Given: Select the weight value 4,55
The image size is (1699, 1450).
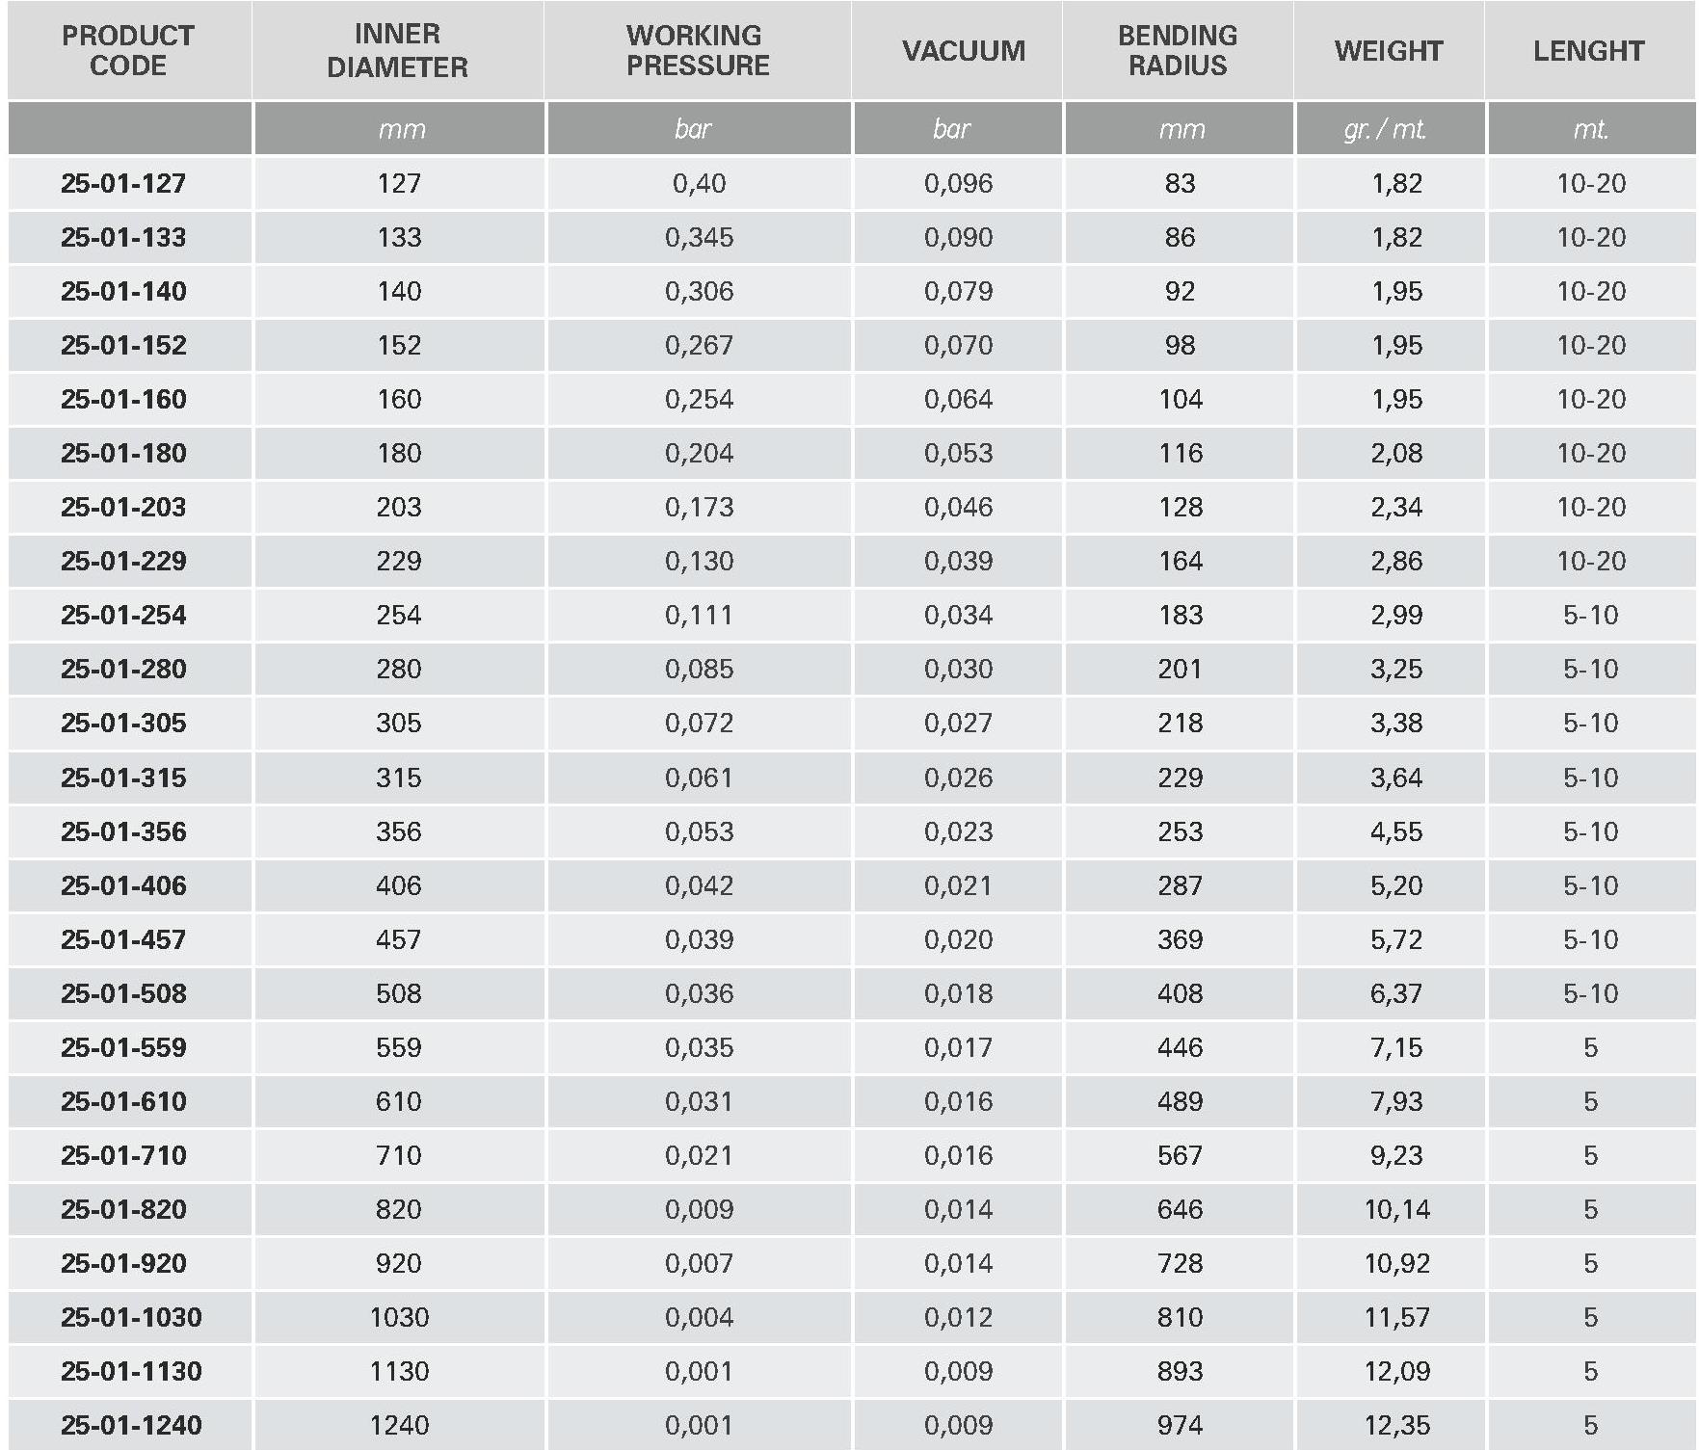Looking at the screenshot, I should 1396,831.
